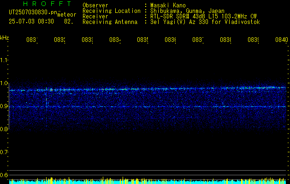Click the 0837 time axis marker
The image size is (290, 184).
point(198,40)
